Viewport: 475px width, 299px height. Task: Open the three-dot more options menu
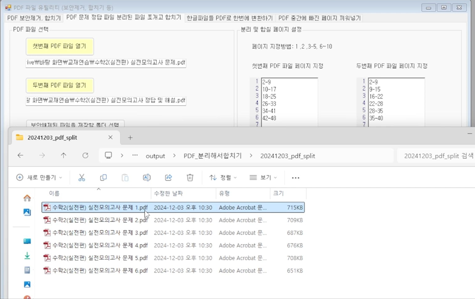pyautogui.click(x=295, y=177)
